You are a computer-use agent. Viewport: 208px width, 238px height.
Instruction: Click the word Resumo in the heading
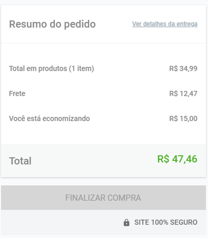pos(28,24)
